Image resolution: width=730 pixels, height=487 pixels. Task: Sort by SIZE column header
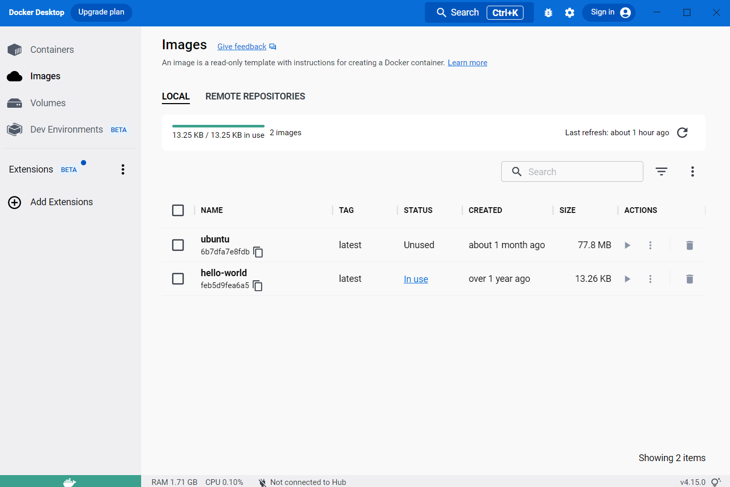(x=567, y=210)
